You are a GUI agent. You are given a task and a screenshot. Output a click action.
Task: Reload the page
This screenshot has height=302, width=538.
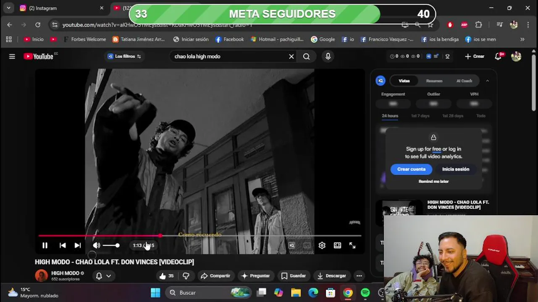[x=38, y=25]
